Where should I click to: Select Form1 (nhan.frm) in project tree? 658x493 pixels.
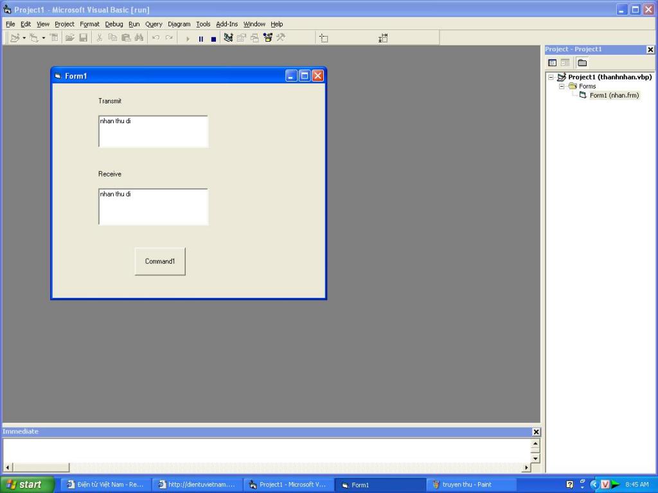point(614,96)
